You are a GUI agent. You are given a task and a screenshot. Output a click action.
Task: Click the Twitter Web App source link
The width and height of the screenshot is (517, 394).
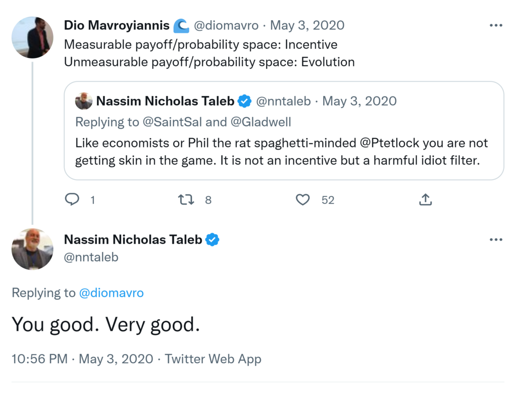[213, 359]
